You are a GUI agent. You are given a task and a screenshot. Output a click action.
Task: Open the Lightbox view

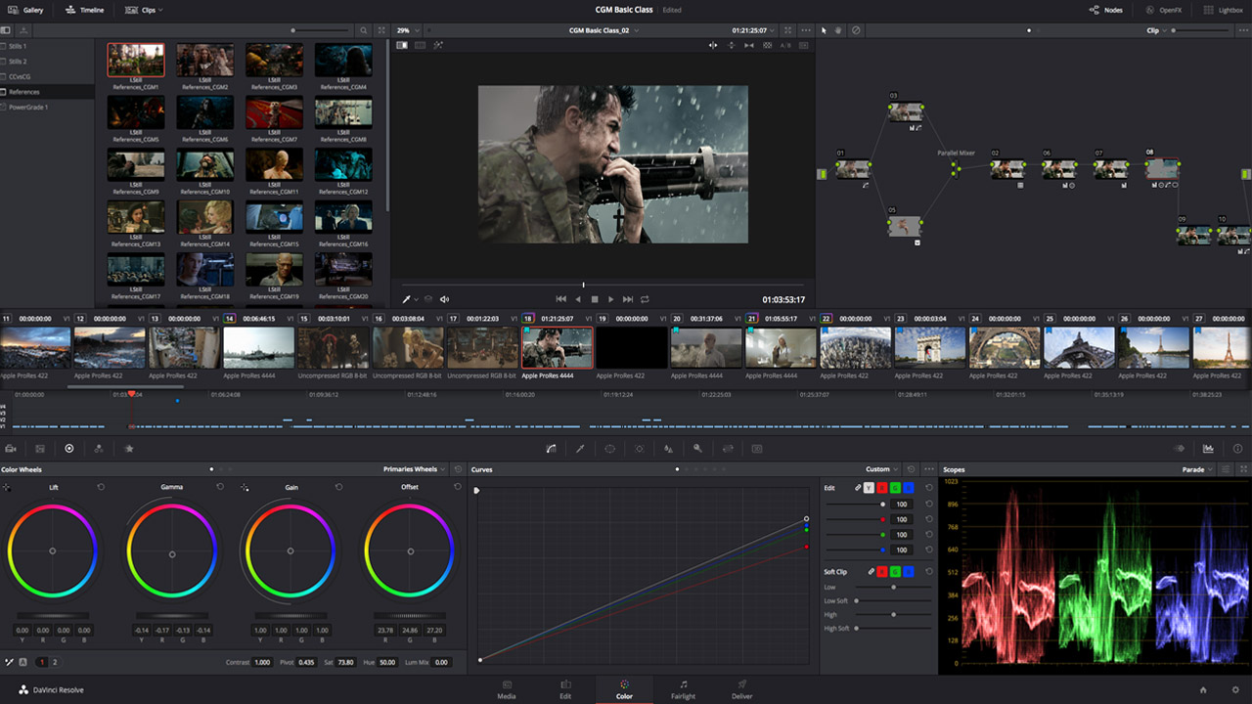tap(1223, 10)
